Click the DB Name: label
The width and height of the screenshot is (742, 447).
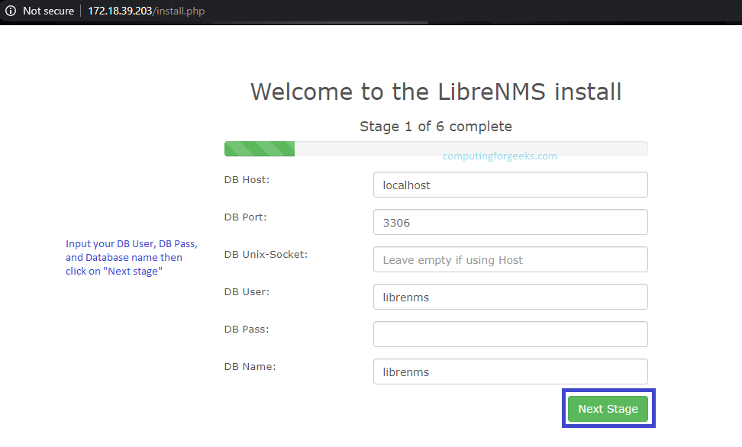point(250,367)
